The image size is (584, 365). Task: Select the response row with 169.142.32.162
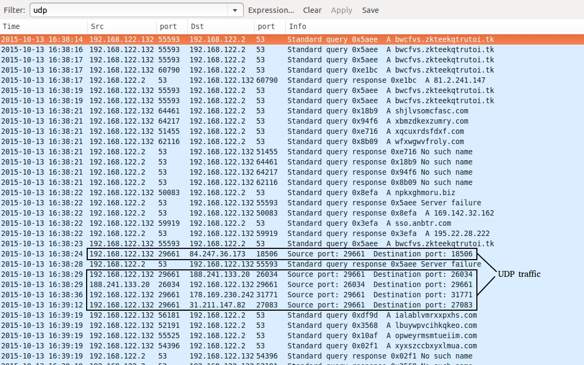(291, 213)
